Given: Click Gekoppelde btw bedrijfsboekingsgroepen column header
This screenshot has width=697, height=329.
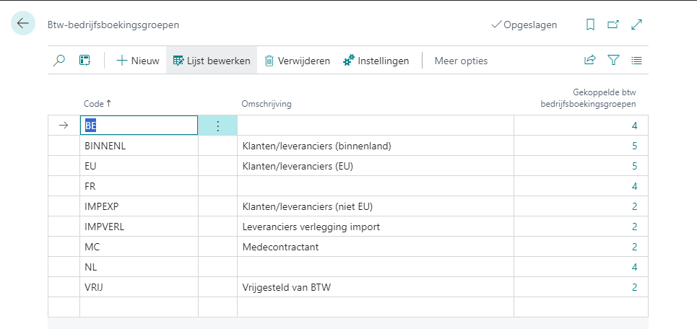Looking at the screenshot, I should pyautogui.click(x=588, y=98).
